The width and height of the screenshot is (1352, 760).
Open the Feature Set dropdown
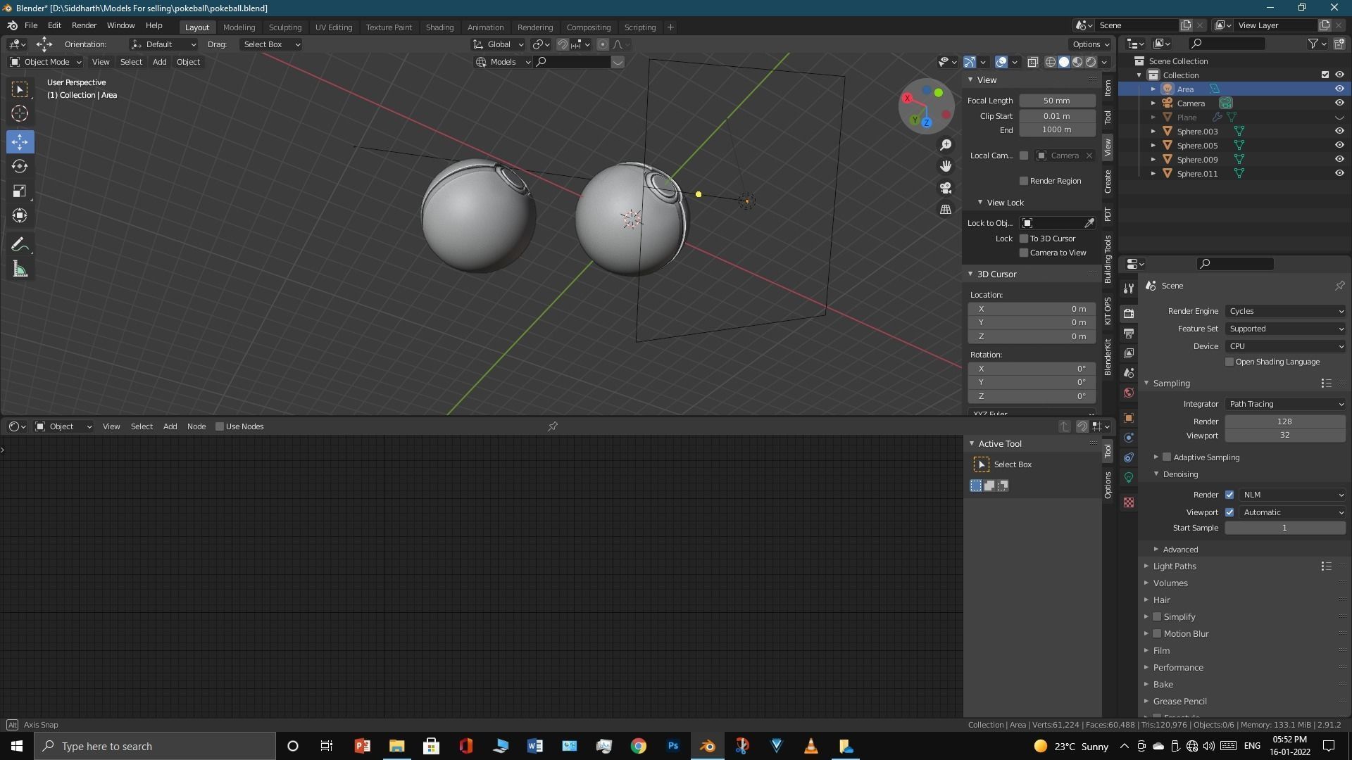click(1285, 329)
